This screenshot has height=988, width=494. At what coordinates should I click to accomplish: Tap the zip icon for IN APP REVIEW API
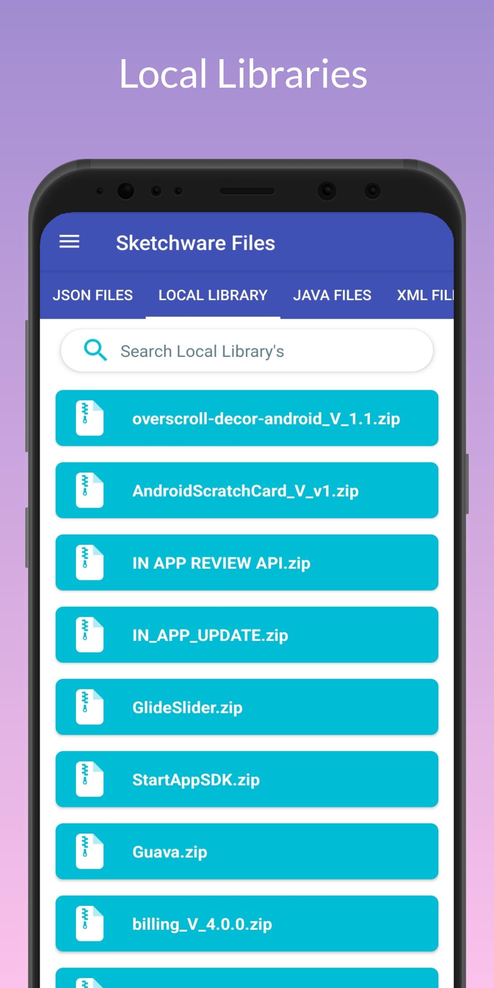89,563
